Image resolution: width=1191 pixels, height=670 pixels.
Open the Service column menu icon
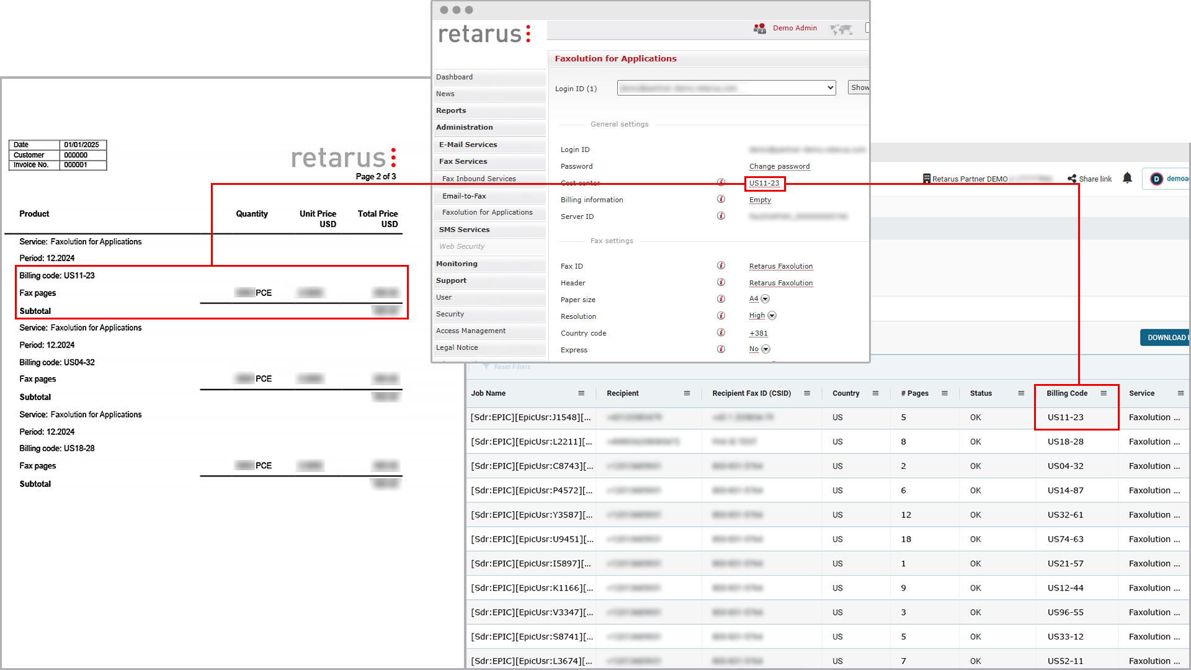1180,393
